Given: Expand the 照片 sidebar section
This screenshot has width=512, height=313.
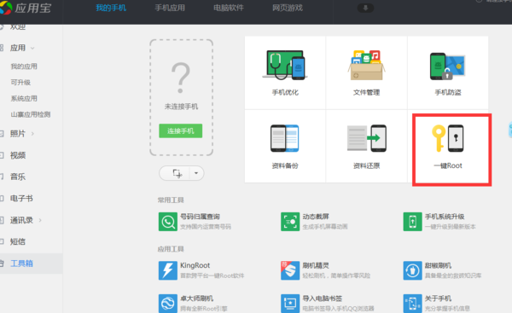Looking at the screenshot, I should [x=32, y=134].
